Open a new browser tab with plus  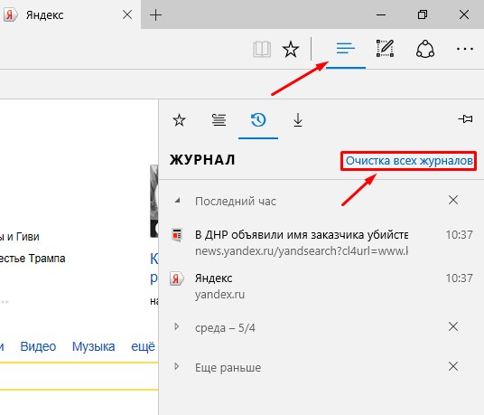click(x=155, y=14)
